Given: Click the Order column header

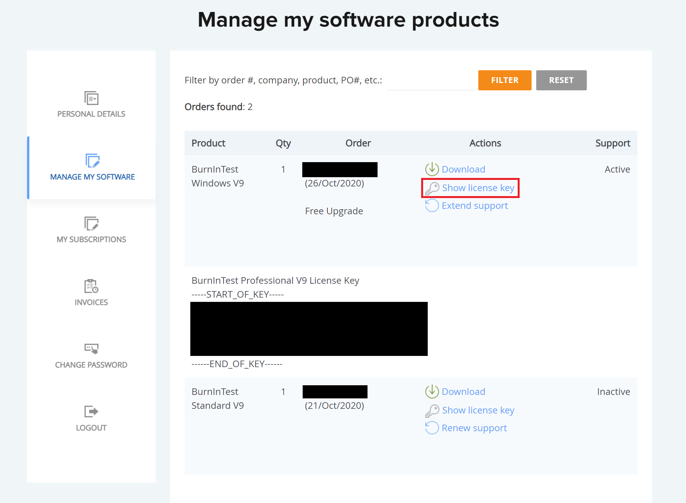Looking at the screenshot, I should click(x=358, y=143).
